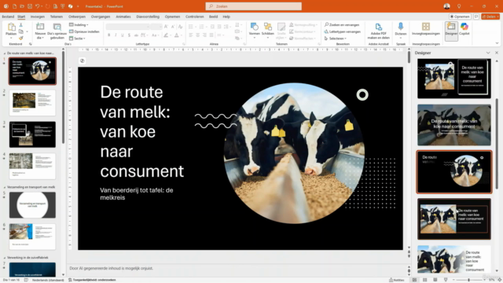Click the Knippen scissors icon
Image resolution: width=503 pixels, height=283 pixels.
21,24
